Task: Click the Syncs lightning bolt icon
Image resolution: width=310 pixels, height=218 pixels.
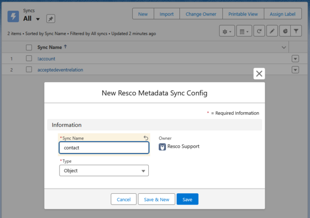Action: coord(13,15)
